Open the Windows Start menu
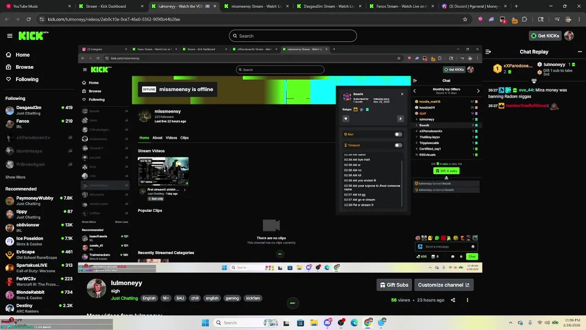Viewport: 586px width, 330px height. point(205,323)
